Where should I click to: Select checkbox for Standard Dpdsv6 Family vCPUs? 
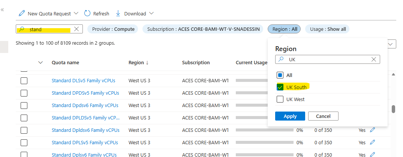24,105
